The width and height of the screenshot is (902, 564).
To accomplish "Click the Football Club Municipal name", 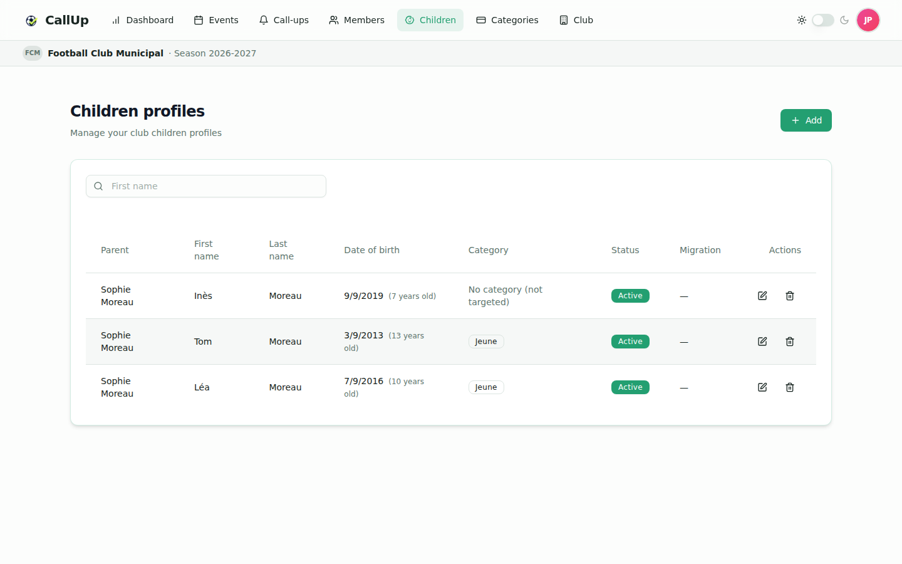I will (106, 53).
